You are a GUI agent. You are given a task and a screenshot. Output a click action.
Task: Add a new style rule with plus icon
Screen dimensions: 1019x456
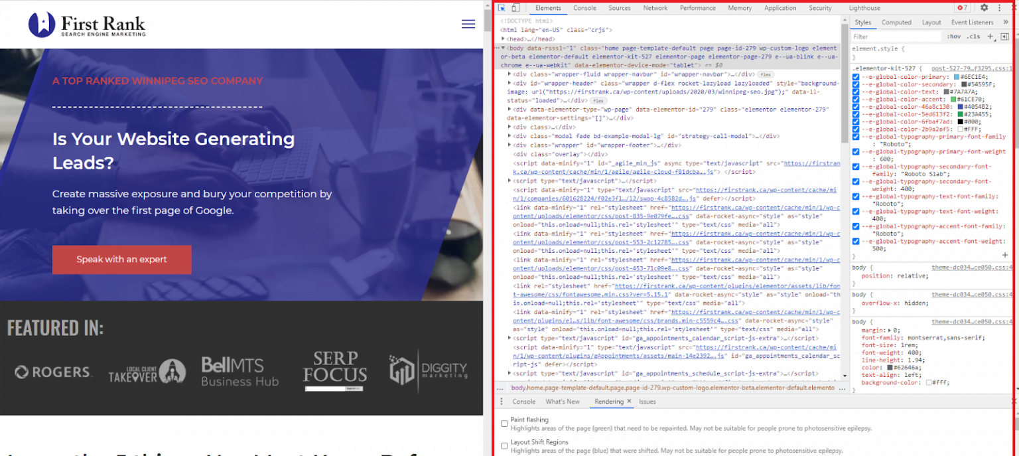pos(990,37)
